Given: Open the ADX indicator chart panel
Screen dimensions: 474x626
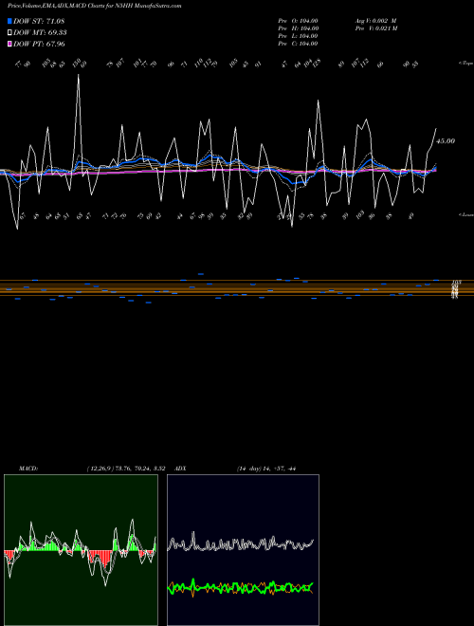Looking at the screenshot, I should coord(243,550).
